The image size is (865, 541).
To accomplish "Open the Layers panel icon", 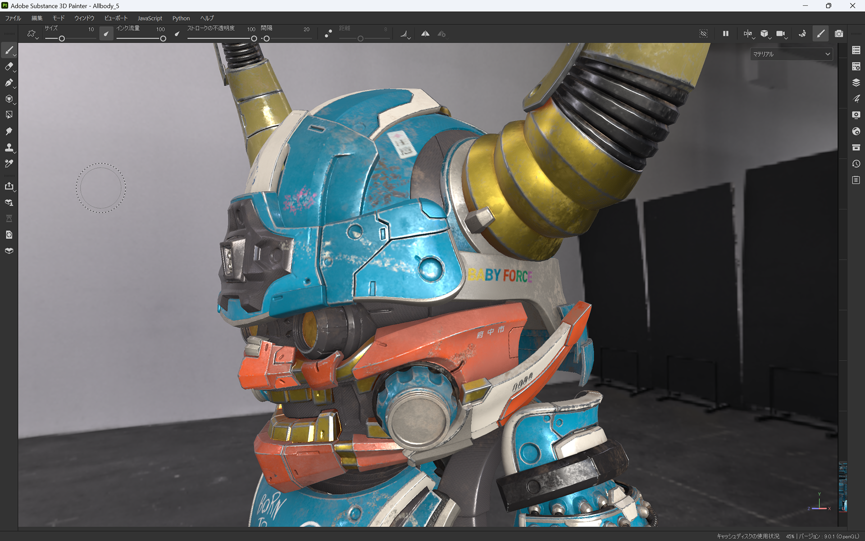I will 856,83.
